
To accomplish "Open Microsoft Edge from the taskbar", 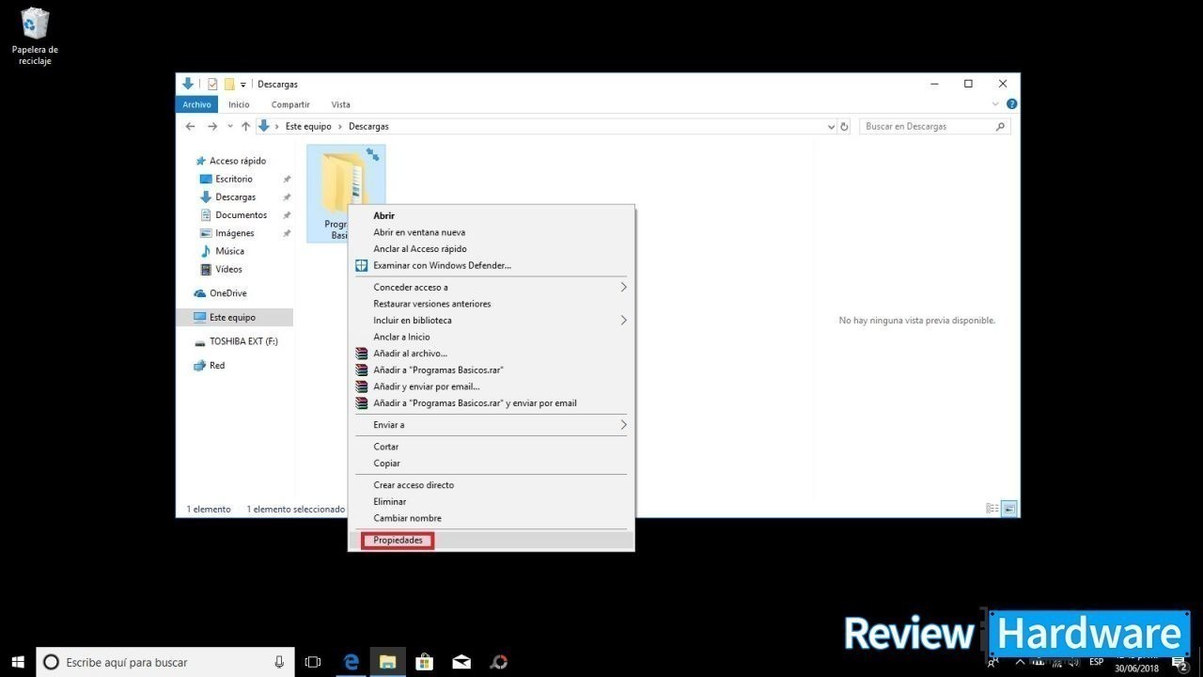I will 352,662.
